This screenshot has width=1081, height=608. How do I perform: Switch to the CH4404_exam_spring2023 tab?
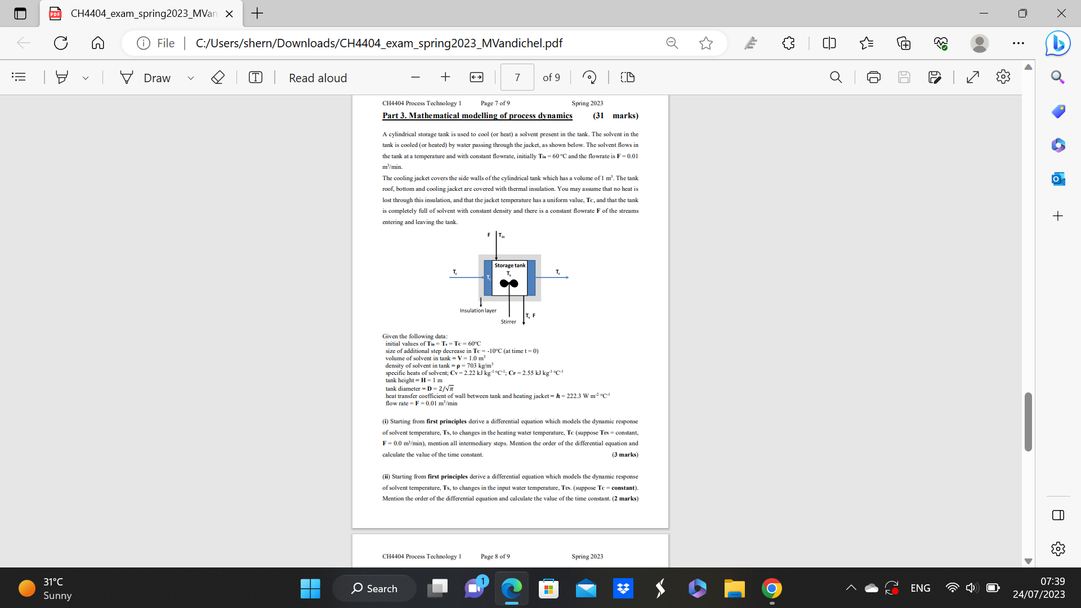[x=141, y=13]
